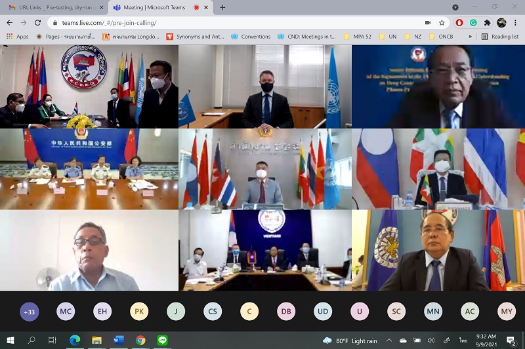This screenshot has width=525, height=349.
Task: Select the UN speaker video tile
Action: pyautogui.click(x=264, y=86)
